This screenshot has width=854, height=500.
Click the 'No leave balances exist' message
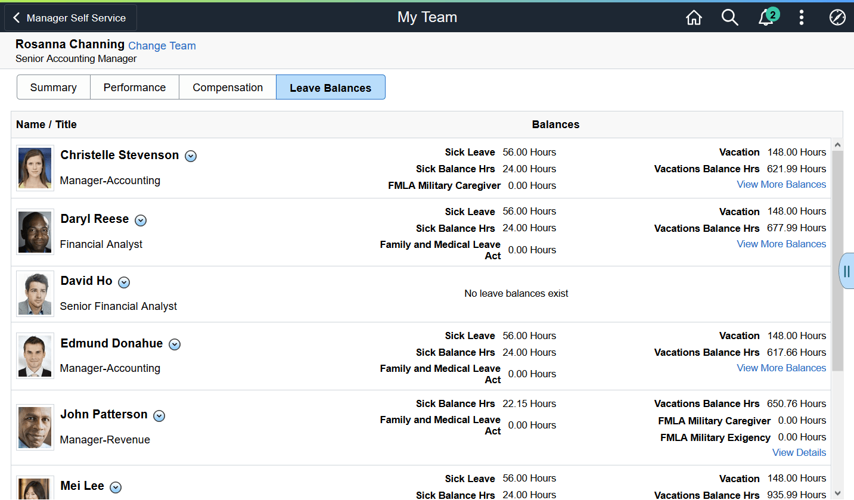tap(516, 293)
